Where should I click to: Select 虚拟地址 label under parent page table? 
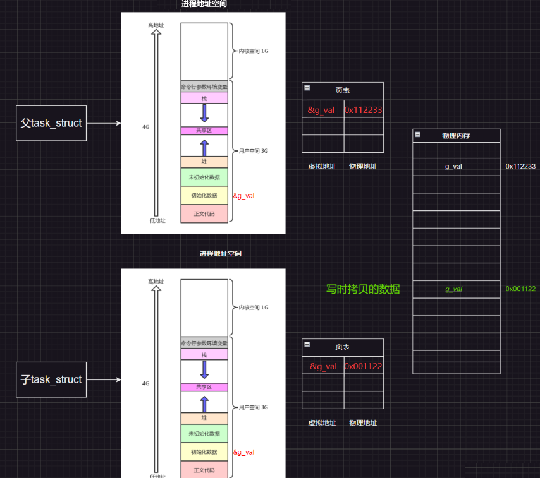click(322, 167)
